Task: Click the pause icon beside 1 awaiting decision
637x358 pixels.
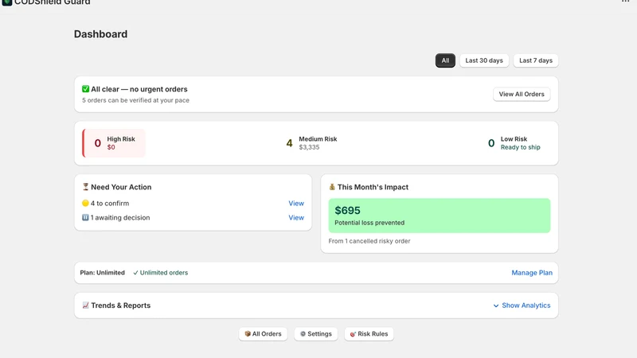Action: [x=85, y=217]
